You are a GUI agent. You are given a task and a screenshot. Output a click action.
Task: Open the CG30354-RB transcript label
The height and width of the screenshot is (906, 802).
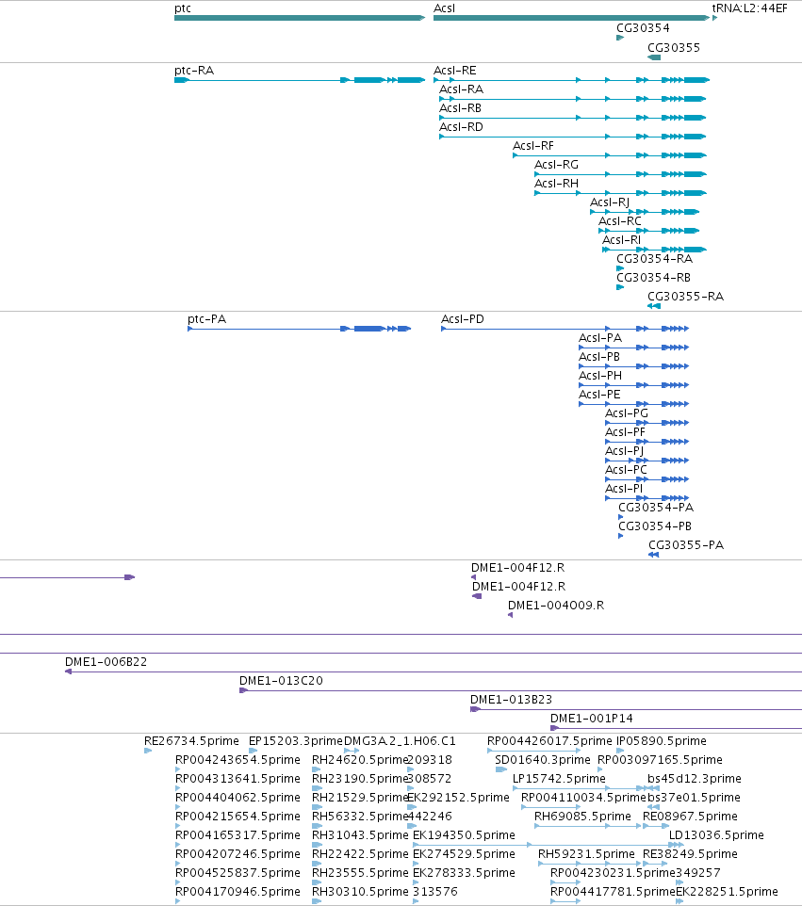[653, 277]
